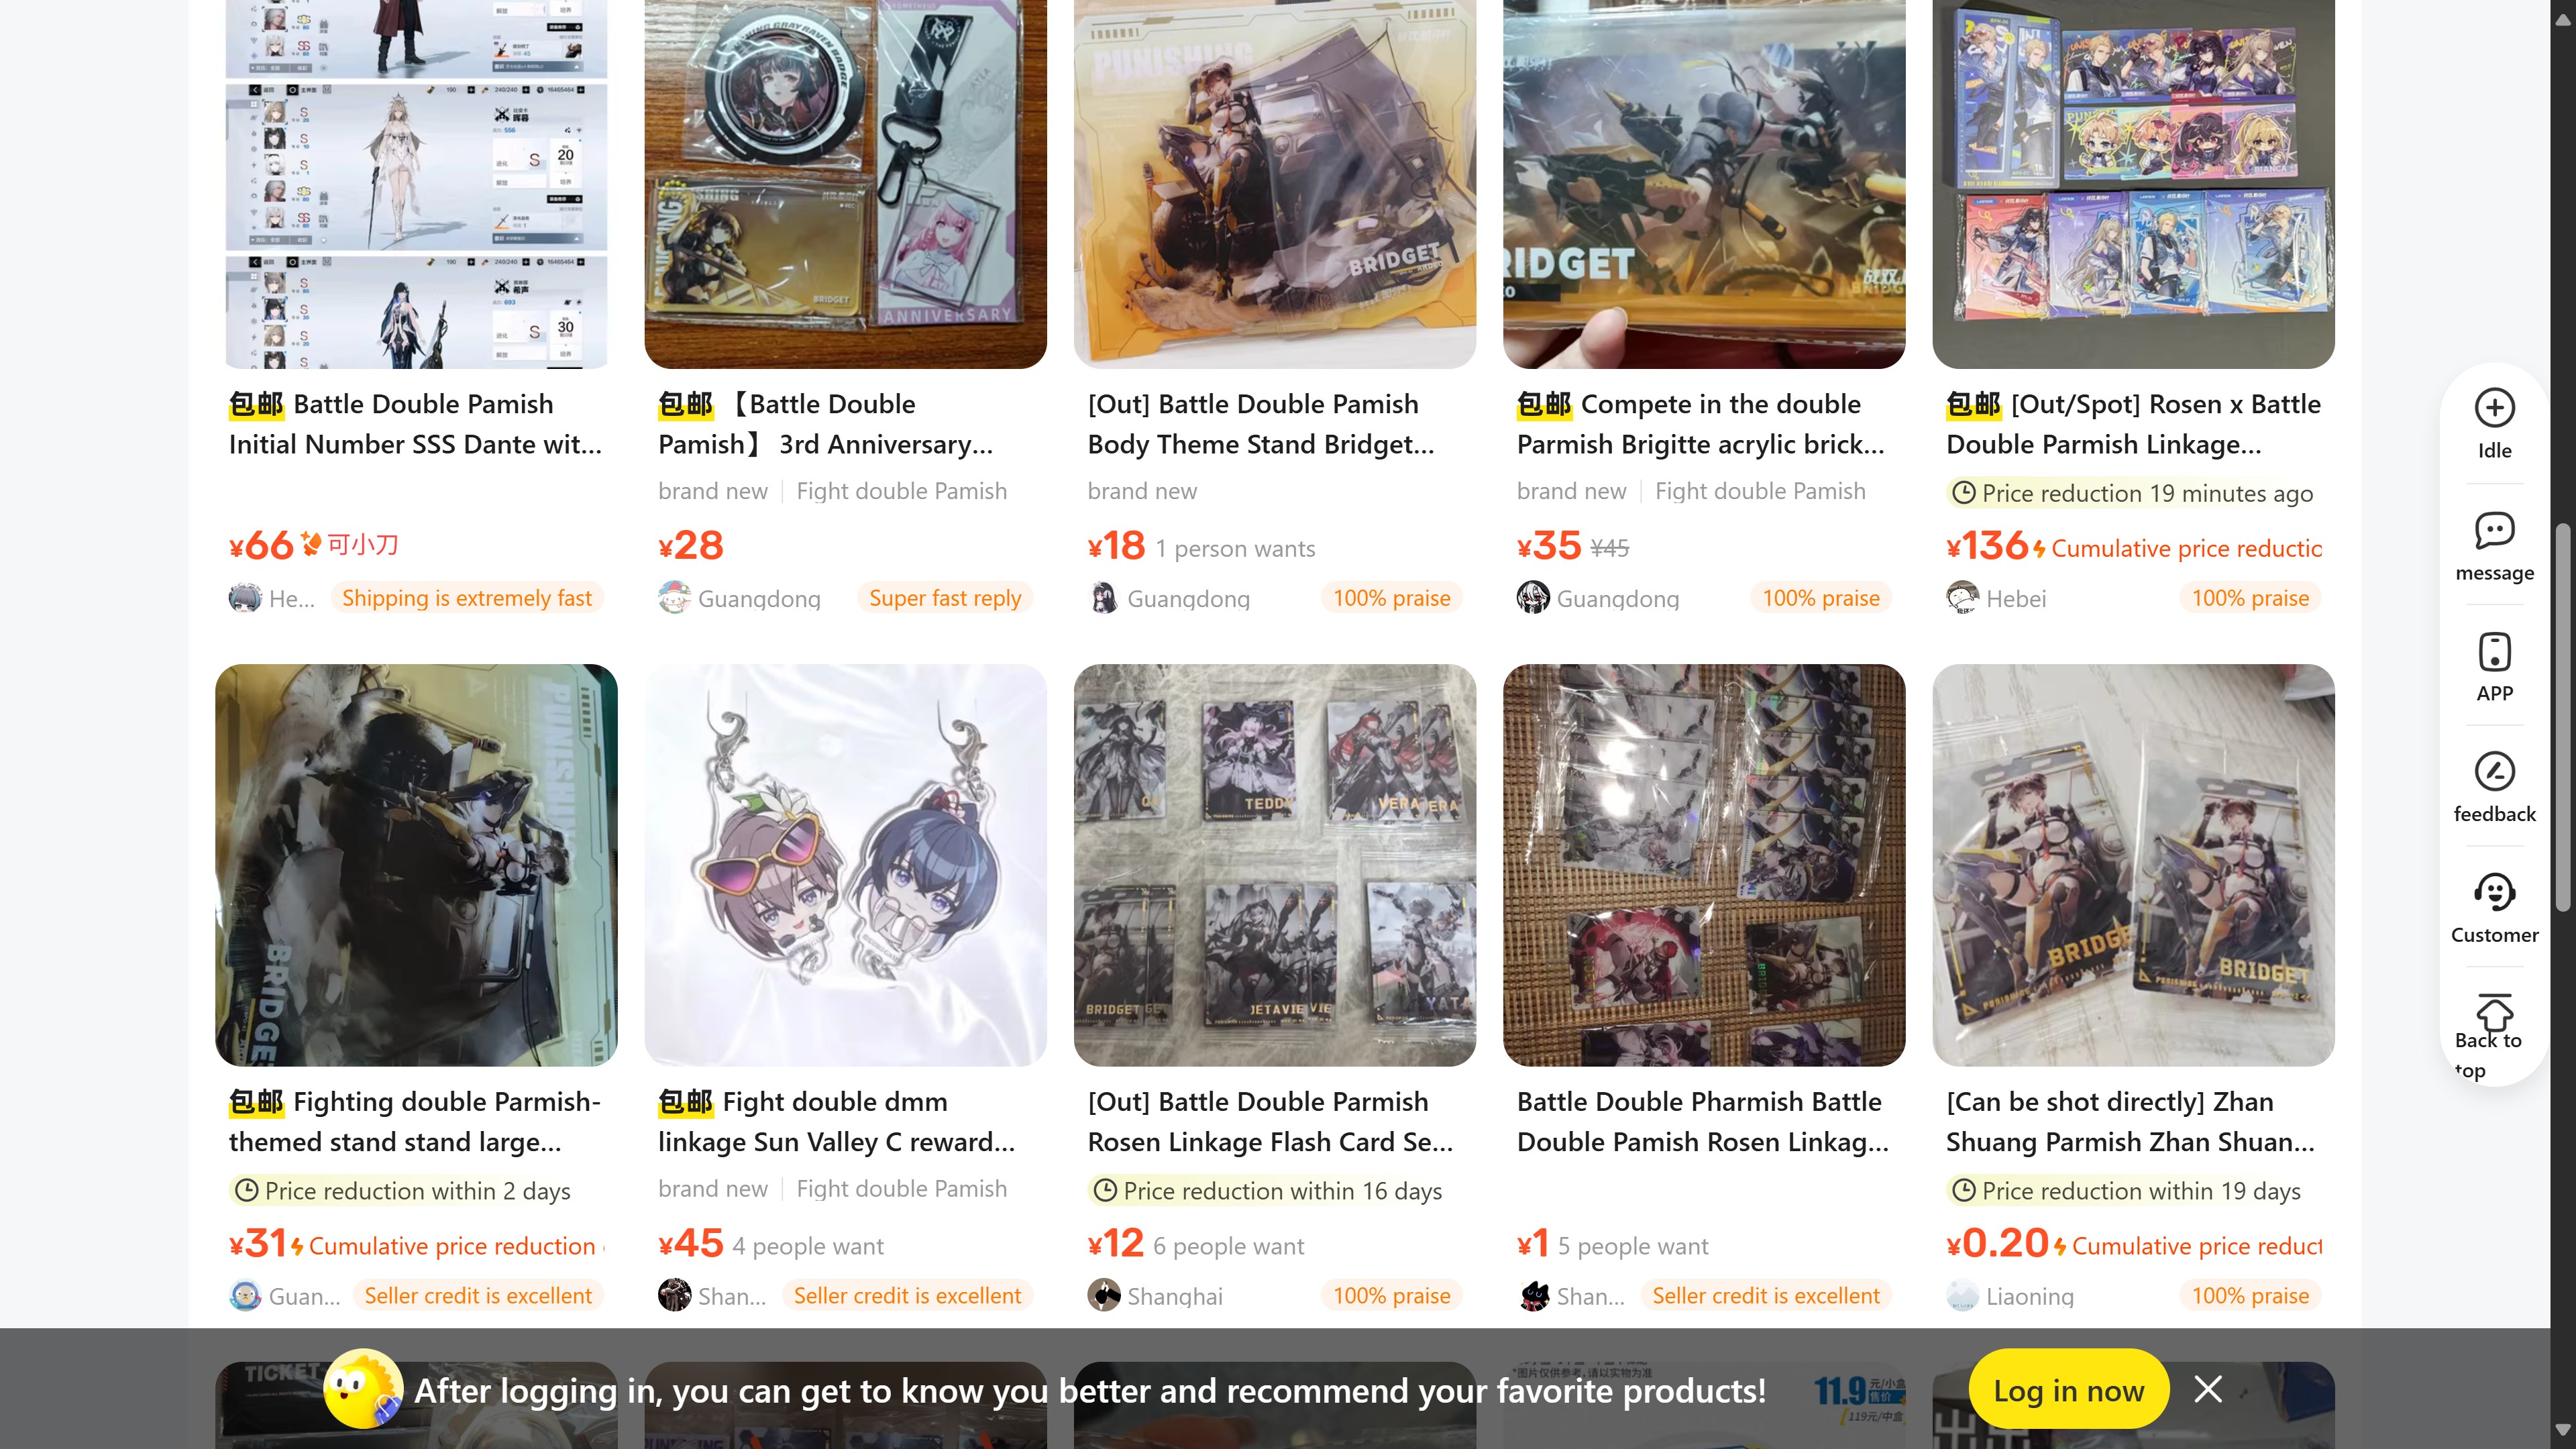Viewport: 2576px width, 1449px height.
Task: Click the 'Super fast reply' seller tag
Action: click(945, 598)
